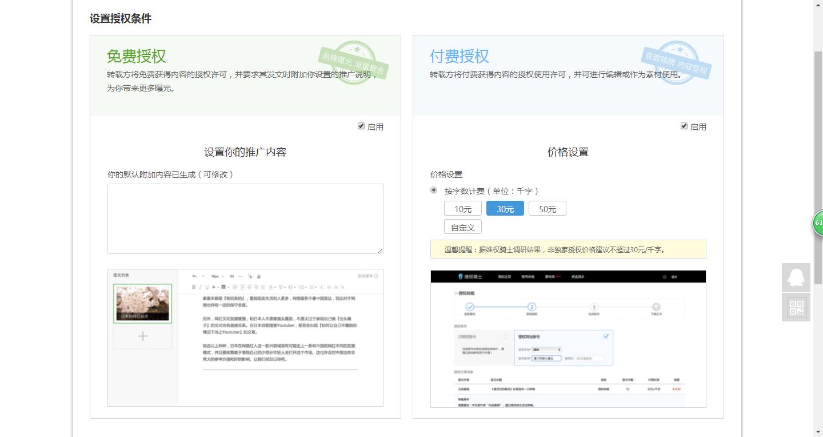Toggle the Italic formatting icon
The height and width of the screenshot is (437, 823).
point(200,286)
